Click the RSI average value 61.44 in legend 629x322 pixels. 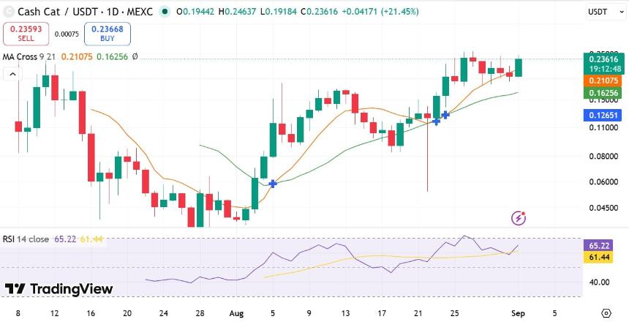click(92, 239)
